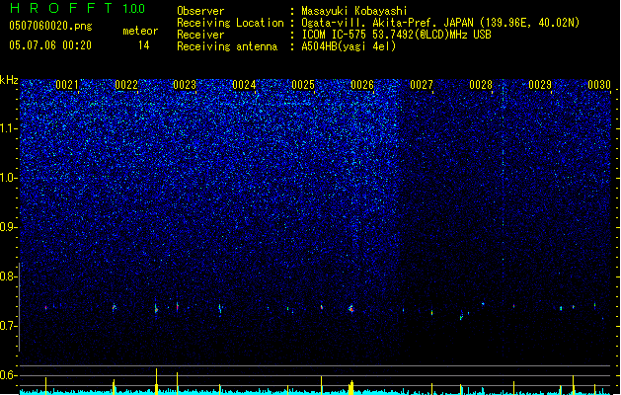The height and width of the screenshot is (395, 621).
Task: Click the HROFFT 1.0.0 title text
Action: pos(77,8)
